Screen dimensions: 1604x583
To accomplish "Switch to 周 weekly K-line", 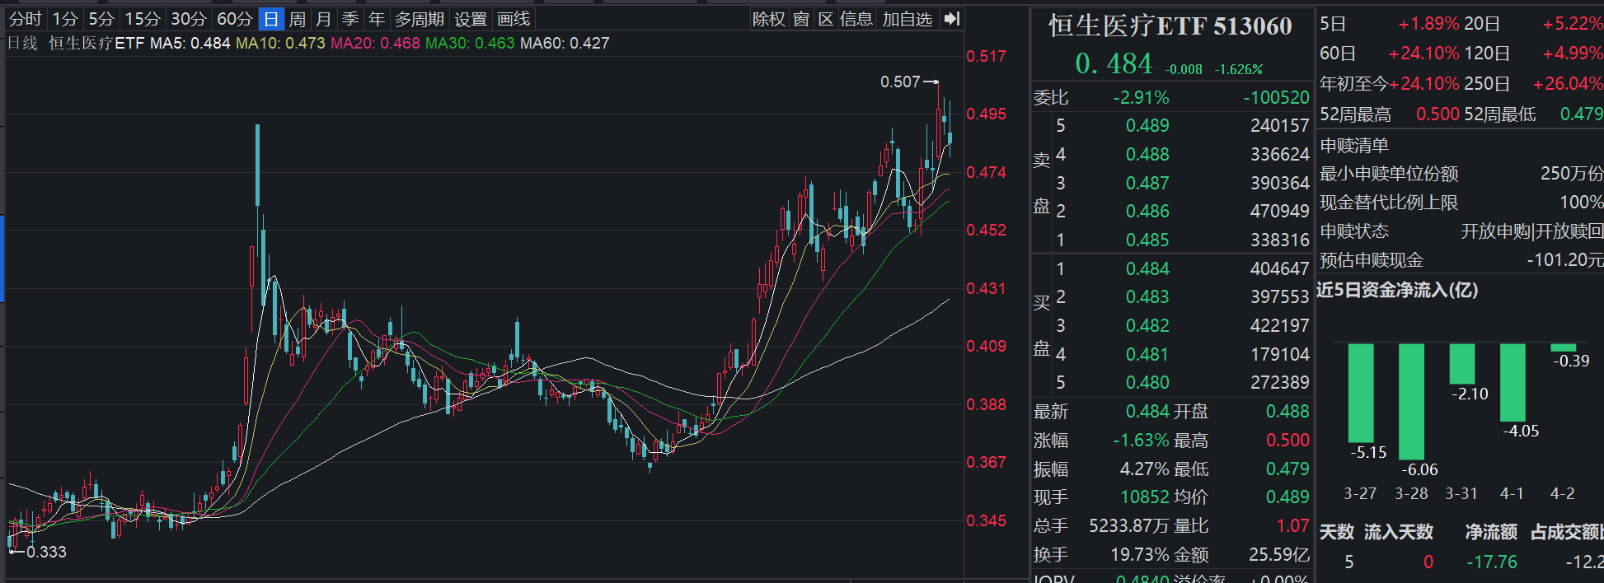I will click(298, 19).
